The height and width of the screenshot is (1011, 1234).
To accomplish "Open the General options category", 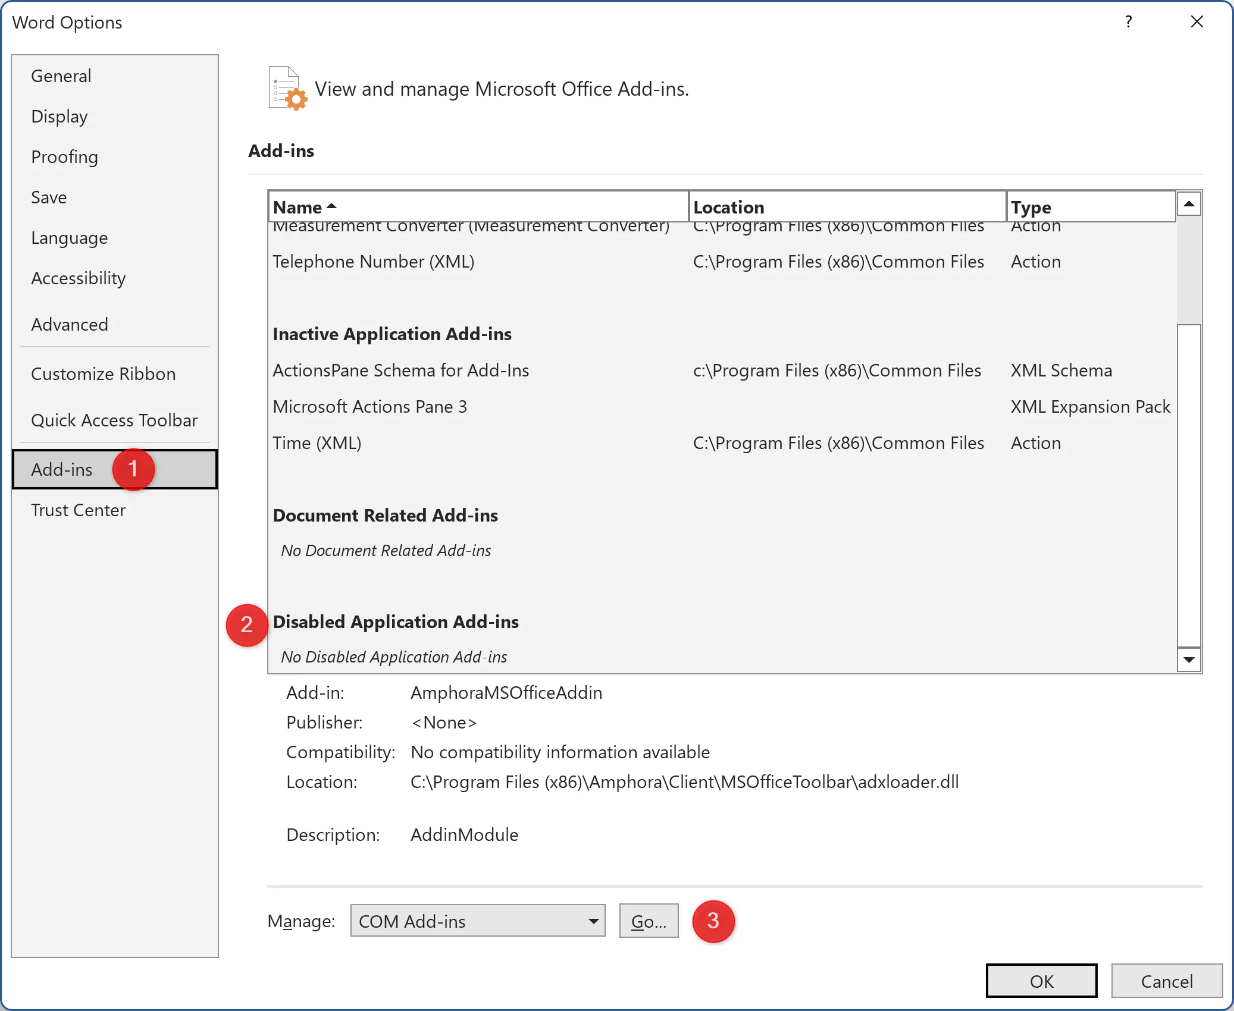I will (114, 76).
